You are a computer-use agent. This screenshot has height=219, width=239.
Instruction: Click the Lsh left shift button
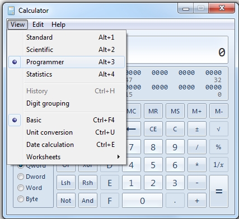tap(66, 183)
